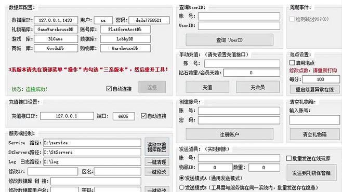Enable the 启用泡点 checkbox
This screenshot has height=192, width=342.
click(292, 63)
